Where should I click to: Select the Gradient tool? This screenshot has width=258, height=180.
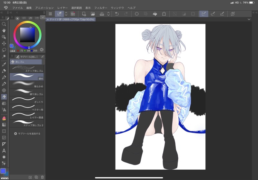coord(4,125)
